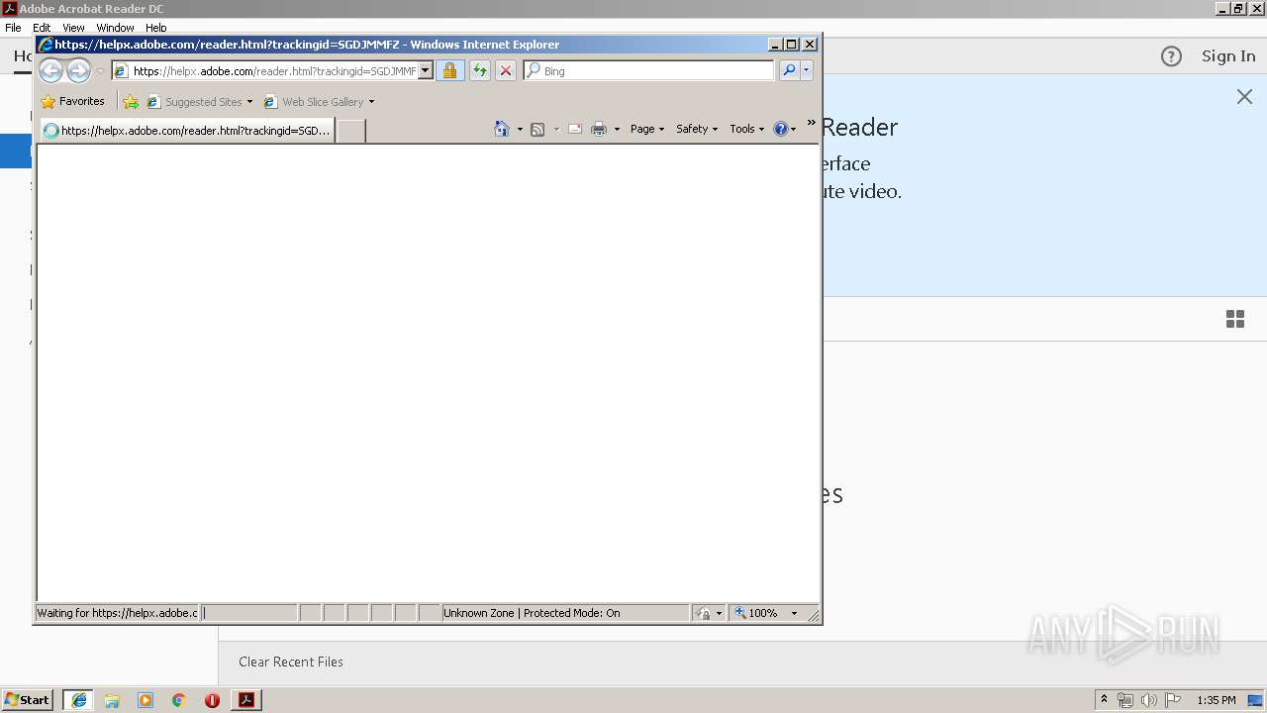Open the Suggested Sites link
The image size is (1267, 713).
point(200,101)
